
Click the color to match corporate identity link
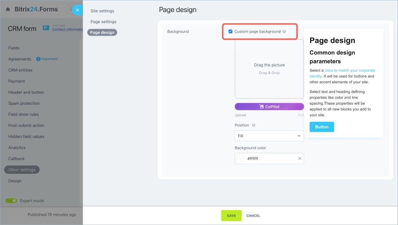[342, 73]
